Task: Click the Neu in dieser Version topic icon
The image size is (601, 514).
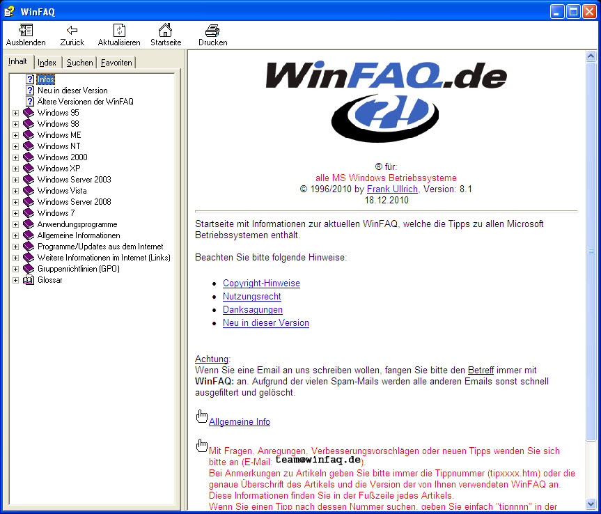Action: pos(30,91)
